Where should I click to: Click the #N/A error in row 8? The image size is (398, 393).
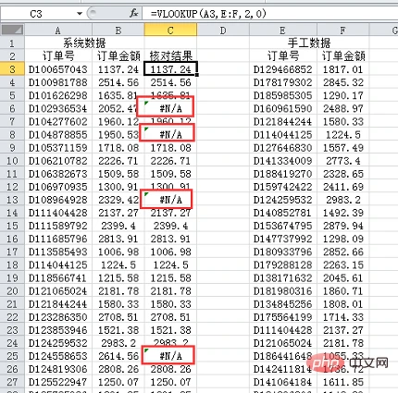pyautogui.click(x=170, y=135)
